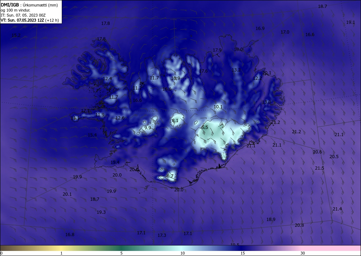The width and height of the screenshot is (361, 256).
Task: Click the map value '21.4'
Action: 337,209
